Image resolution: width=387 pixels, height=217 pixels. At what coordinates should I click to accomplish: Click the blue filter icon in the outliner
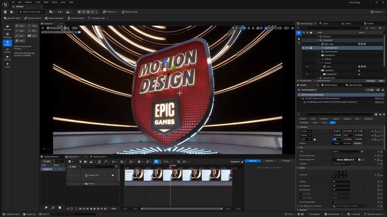click(299, 33)
